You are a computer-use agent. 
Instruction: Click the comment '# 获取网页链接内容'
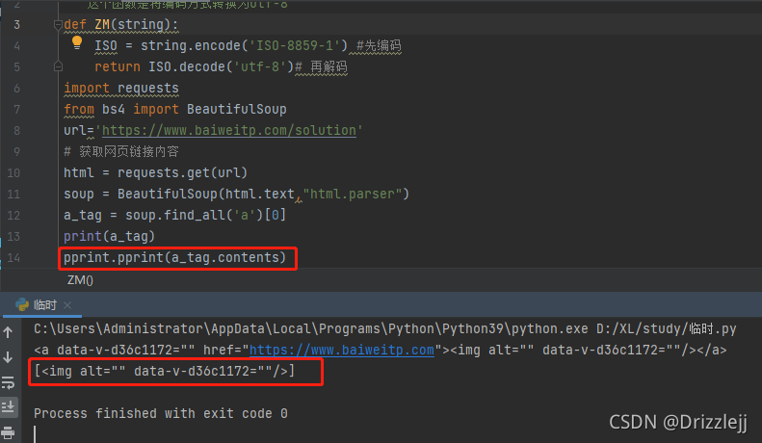coord(121,151)
